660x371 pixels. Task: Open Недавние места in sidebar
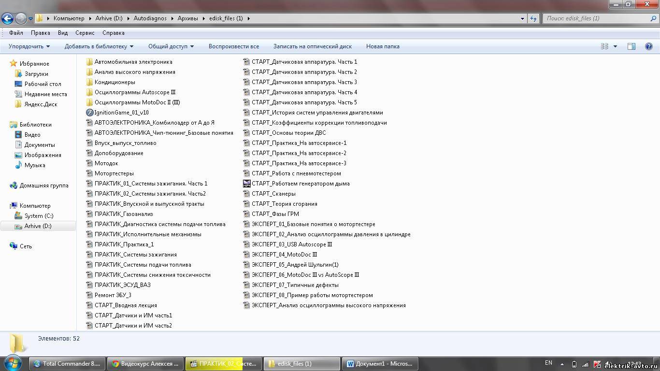45,94
